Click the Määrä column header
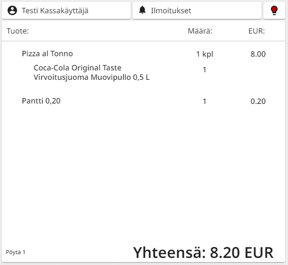 coord(200,31)
